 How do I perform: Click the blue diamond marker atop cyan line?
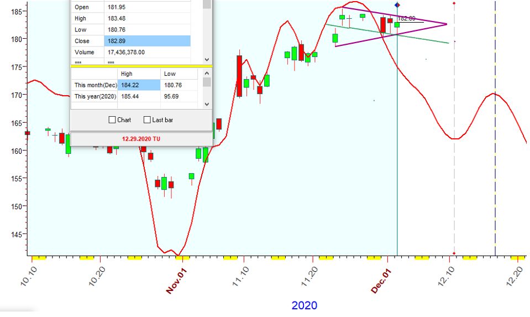tap(397, 5)
